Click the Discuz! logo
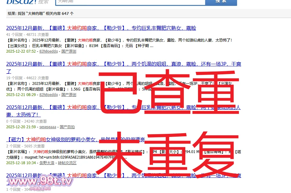This screenshot has width=291, height=193. pyautogui.click(x=21, y=2)
